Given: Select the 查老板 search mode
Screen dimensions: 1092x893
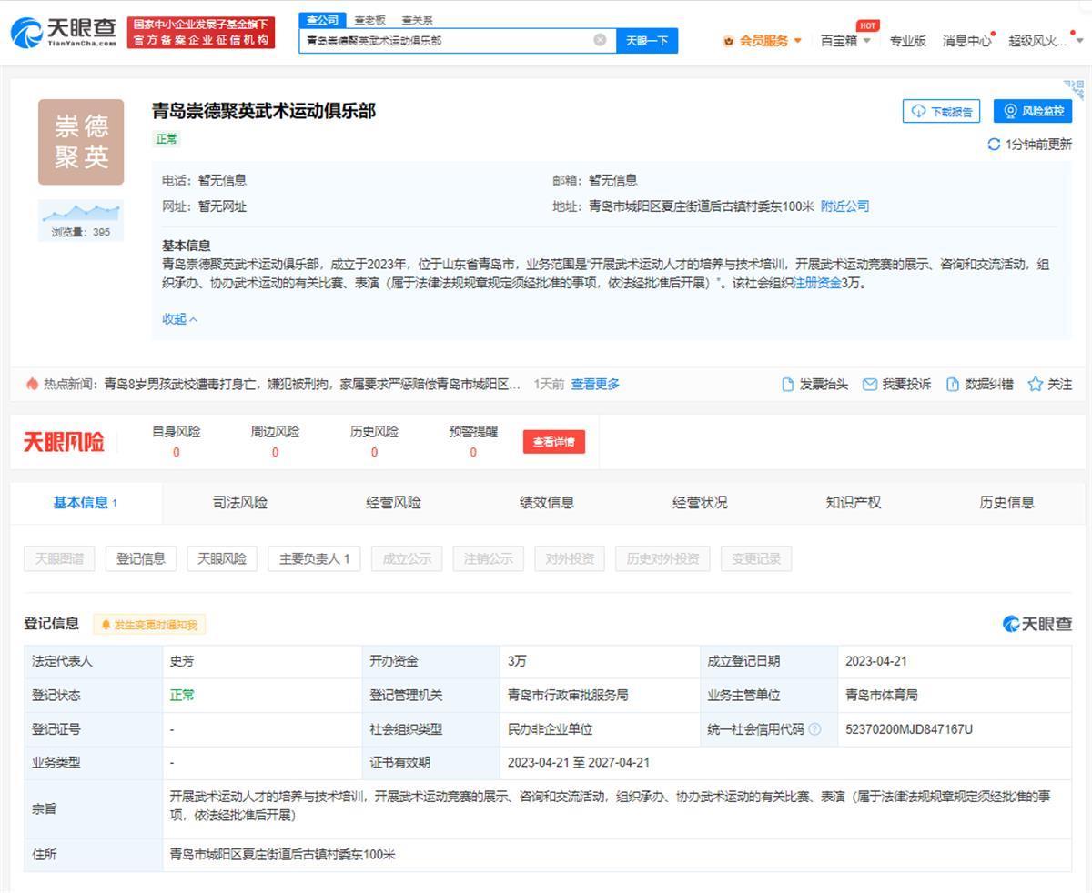Looking at the screenshot, I should coord(369,20).
